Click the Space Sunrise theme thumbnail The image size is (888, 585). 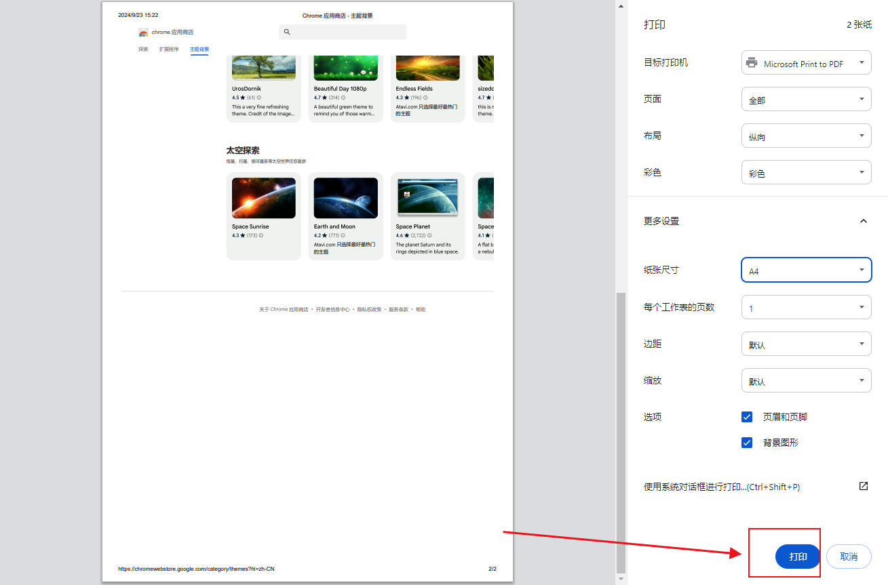pyautogui.click(x=264, y=198)
